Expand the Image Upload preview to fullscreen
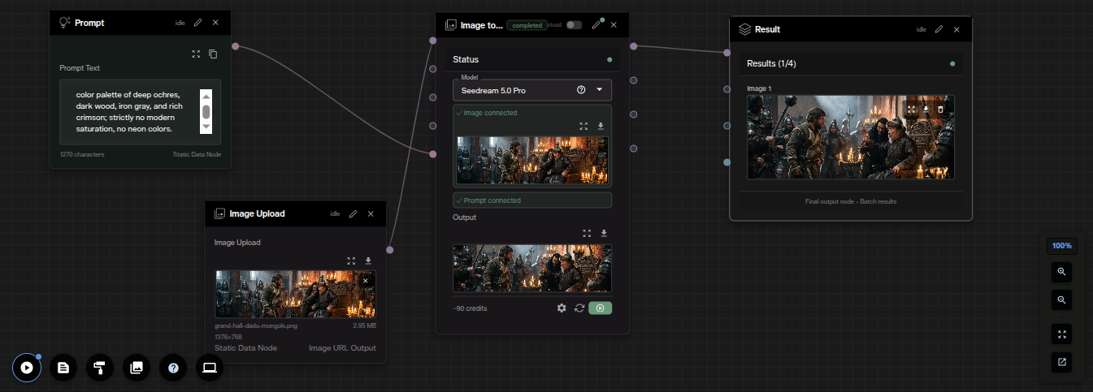 351,261
